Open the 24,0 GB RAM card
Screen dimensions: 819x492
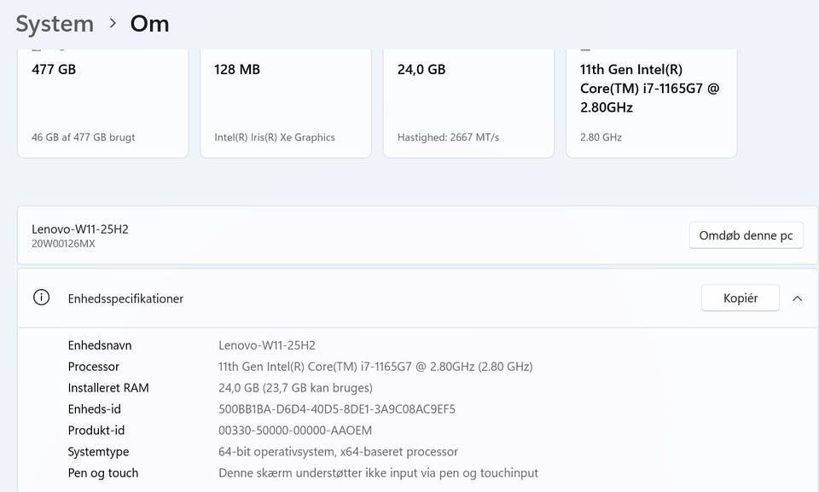468,103
